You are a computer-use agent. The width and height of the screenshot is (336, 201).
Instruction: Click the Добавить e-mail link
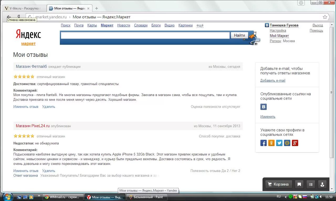(x=273, y=81)
